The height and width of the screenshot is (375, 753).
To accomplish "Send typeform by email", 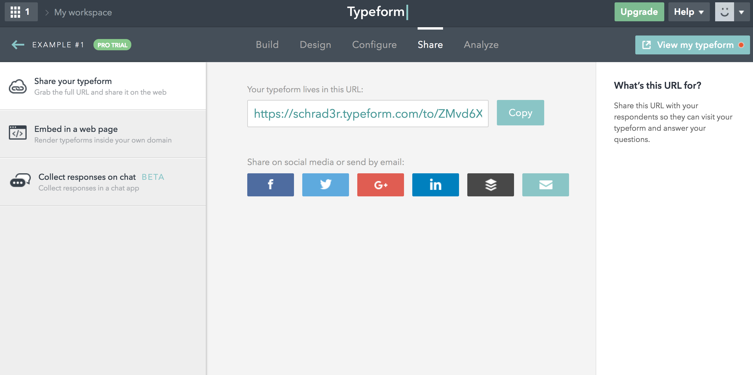I will (546, 185).
